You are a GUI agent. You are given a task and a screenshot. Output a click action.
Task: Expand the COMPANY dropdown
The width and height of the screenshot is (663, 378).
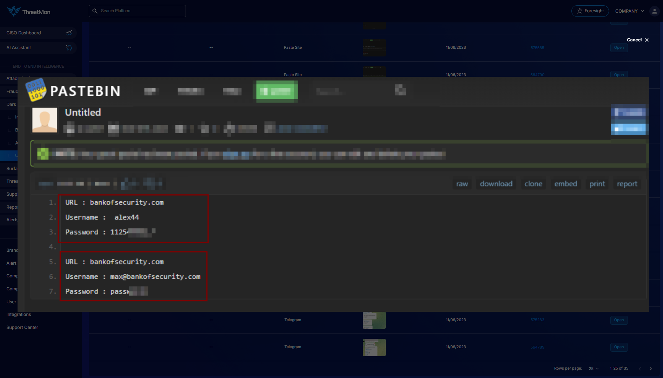pos(629,11)
